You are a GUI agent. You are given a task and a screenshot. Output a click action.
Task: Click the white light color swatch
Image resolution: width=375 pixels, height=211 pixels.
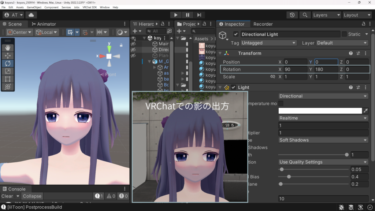(320, 111)
